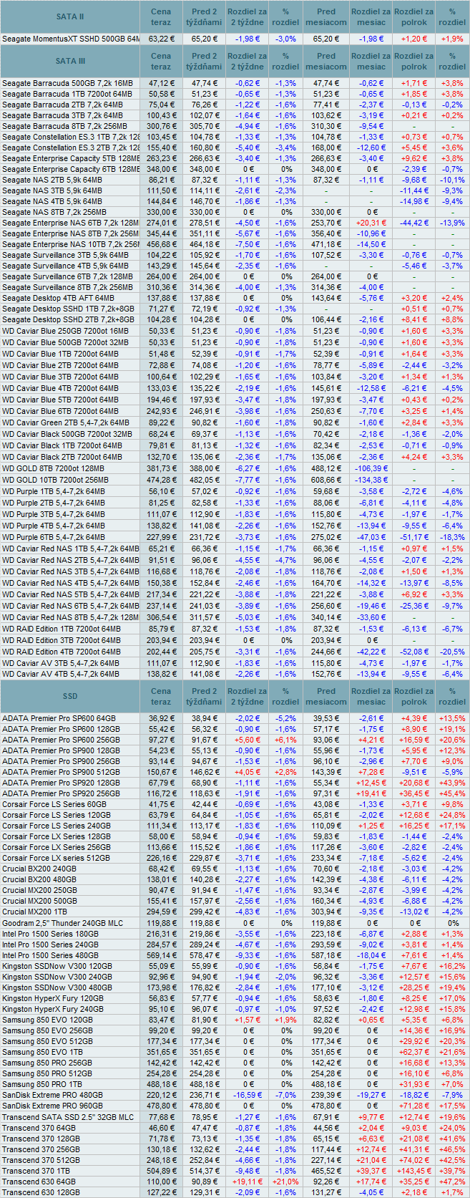Select 'Cena teraz' header in SATA II section
This screenshot has height=1198, width=470.
click(x=161, y=16)
